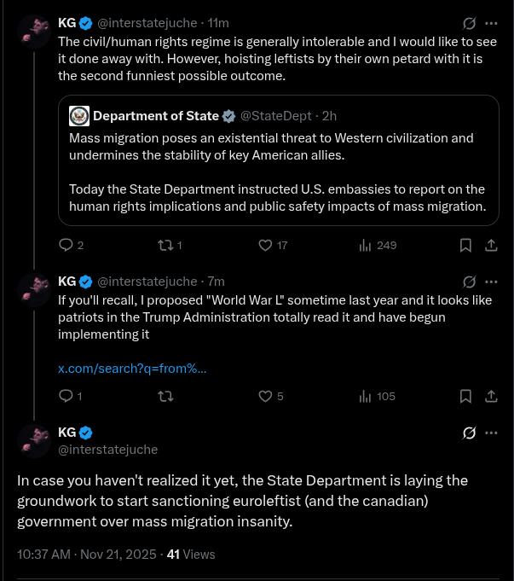Open quoted Department of State post

point(279,160)
